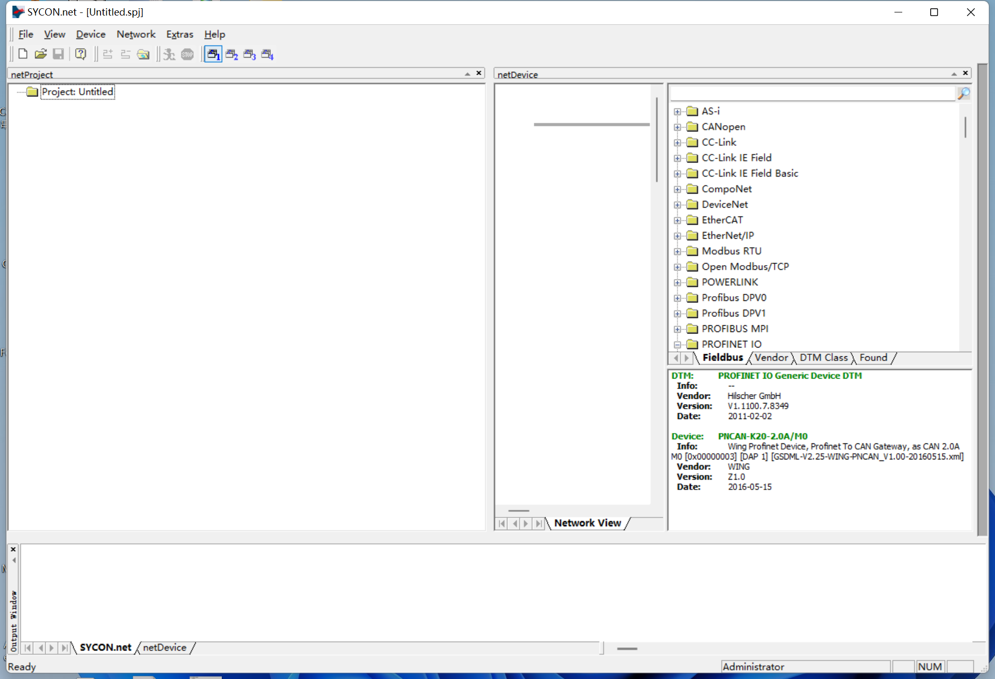Click the device catalog vertical scrollbar thumb

pyautogui.click(x=965, y=127)
